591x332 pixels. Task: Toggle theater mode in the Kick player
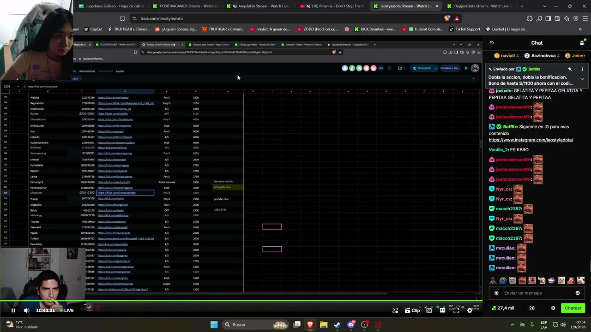442,310
